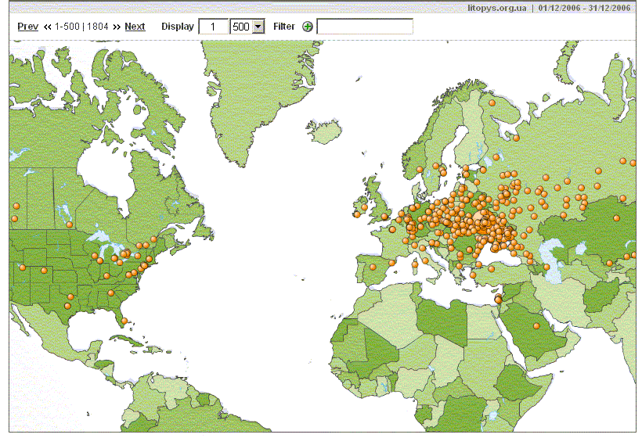Click the marker on the Israel coast
This screenshot has height=438, width=642.
click(x=498, y=300)
